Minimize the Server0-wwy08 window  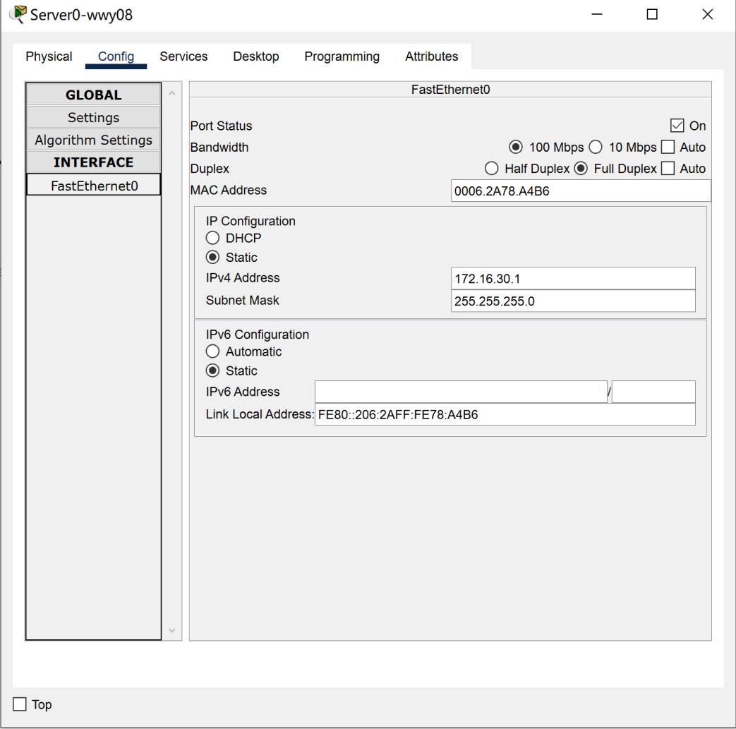[x=596, y=15]
